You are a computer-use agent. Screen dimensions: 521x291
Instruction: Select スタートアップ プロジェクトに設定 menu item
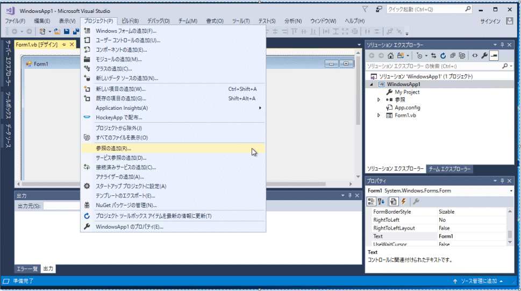[x=173, y=186]
